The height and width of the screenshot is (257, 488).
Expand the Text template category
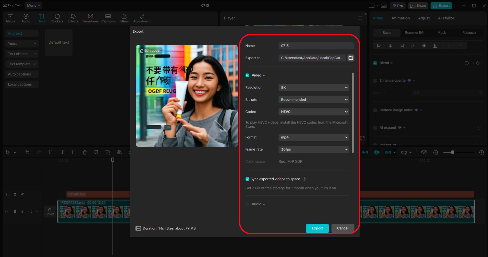click(22, 64)
